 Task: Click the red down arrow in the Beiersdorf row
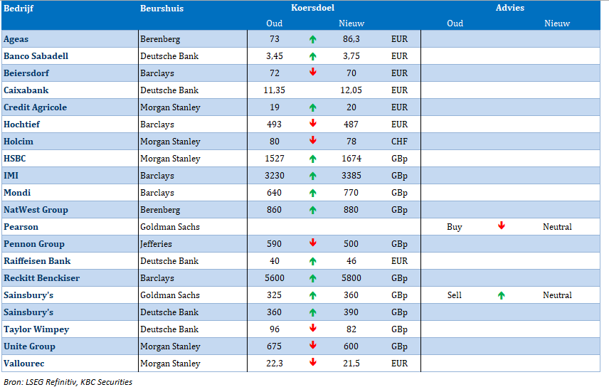pos(312,73)
